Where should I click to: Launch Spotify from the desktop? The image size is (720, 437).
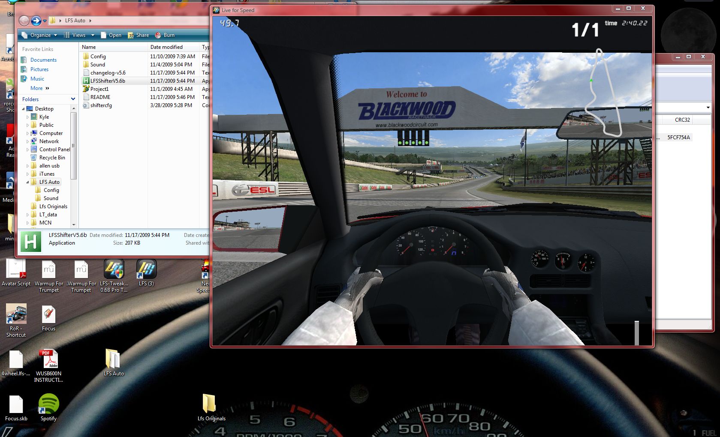[48, 407]
